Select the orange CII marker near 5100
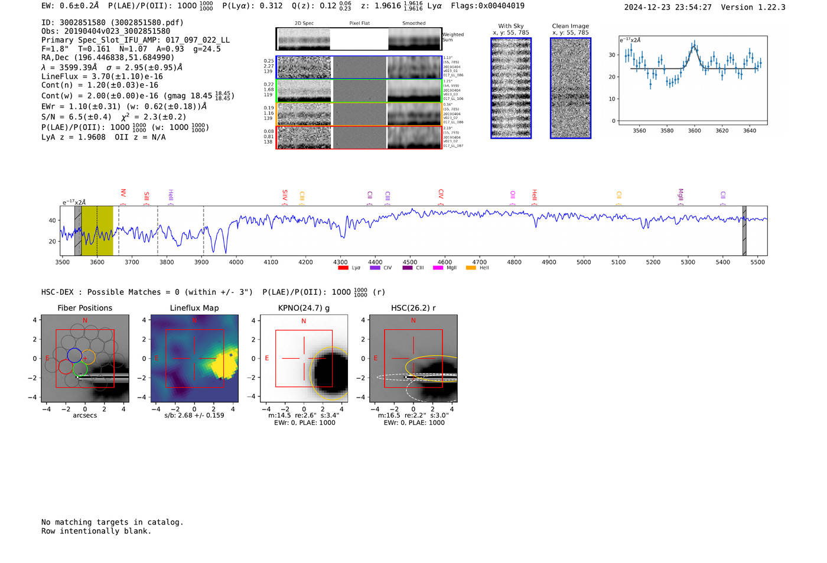The image size is (827, 563). (619, 196)
